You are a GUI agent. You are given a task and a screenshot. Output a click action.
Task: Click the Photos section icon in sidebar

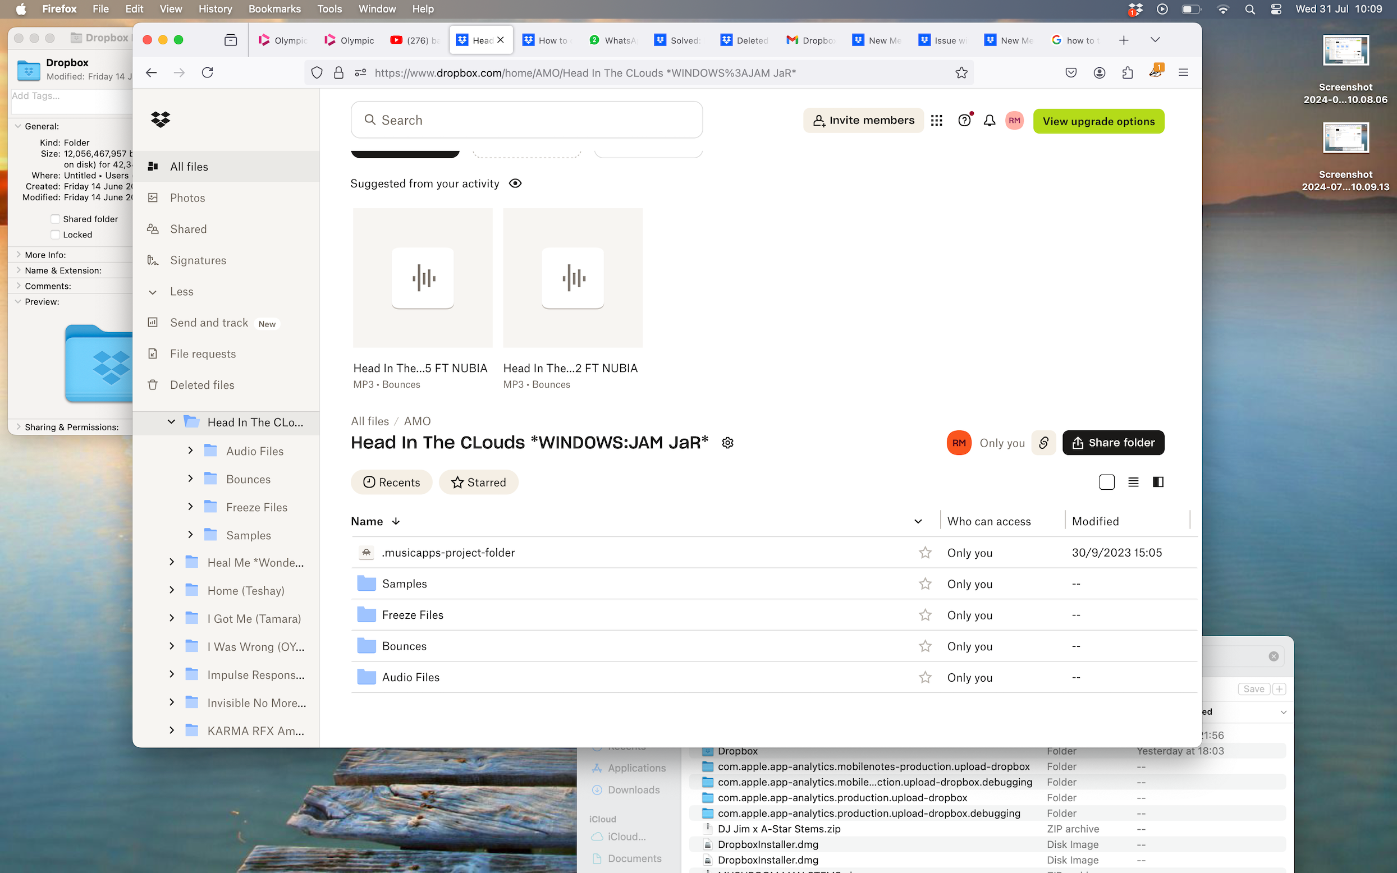tap(152, 197)
